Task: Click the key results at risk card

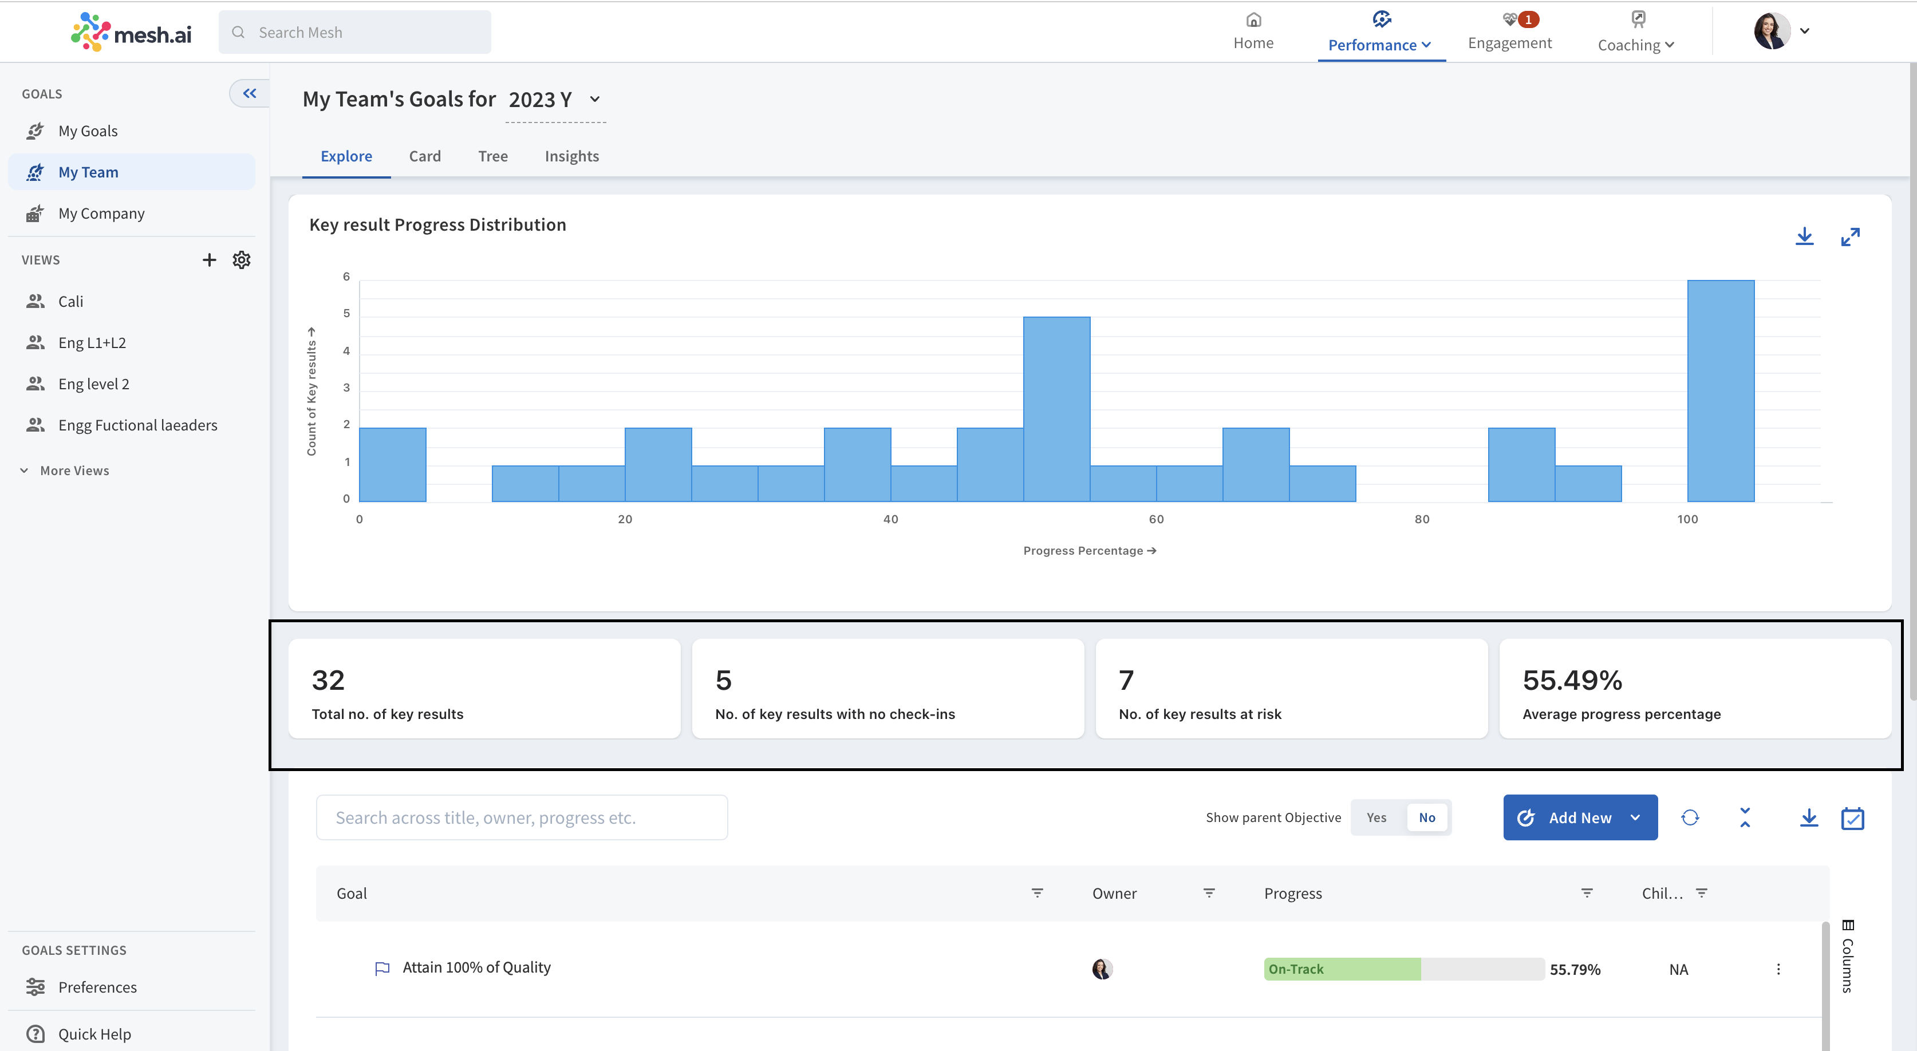Action: pos(1291,688)
